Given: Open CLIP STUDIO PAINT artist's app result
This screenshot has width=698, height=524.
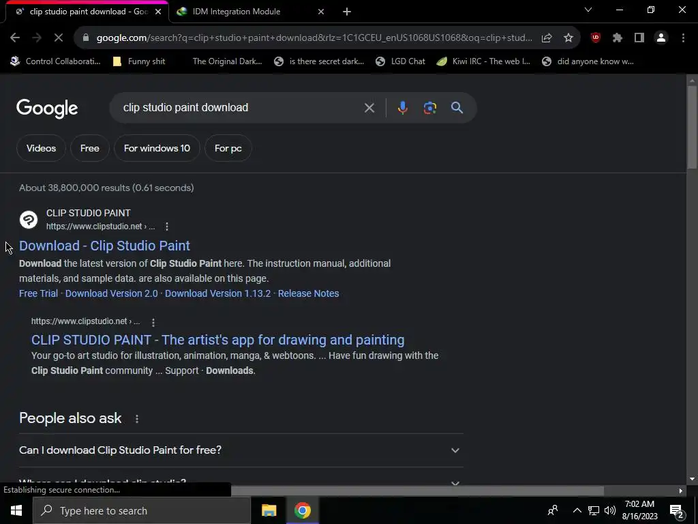Looking at the screenshot, I should coord(217,340).
